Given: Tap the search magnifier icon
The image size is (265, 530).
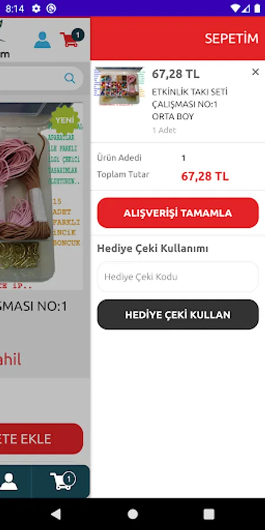Looking at the screenshot, I should (69, 78).
